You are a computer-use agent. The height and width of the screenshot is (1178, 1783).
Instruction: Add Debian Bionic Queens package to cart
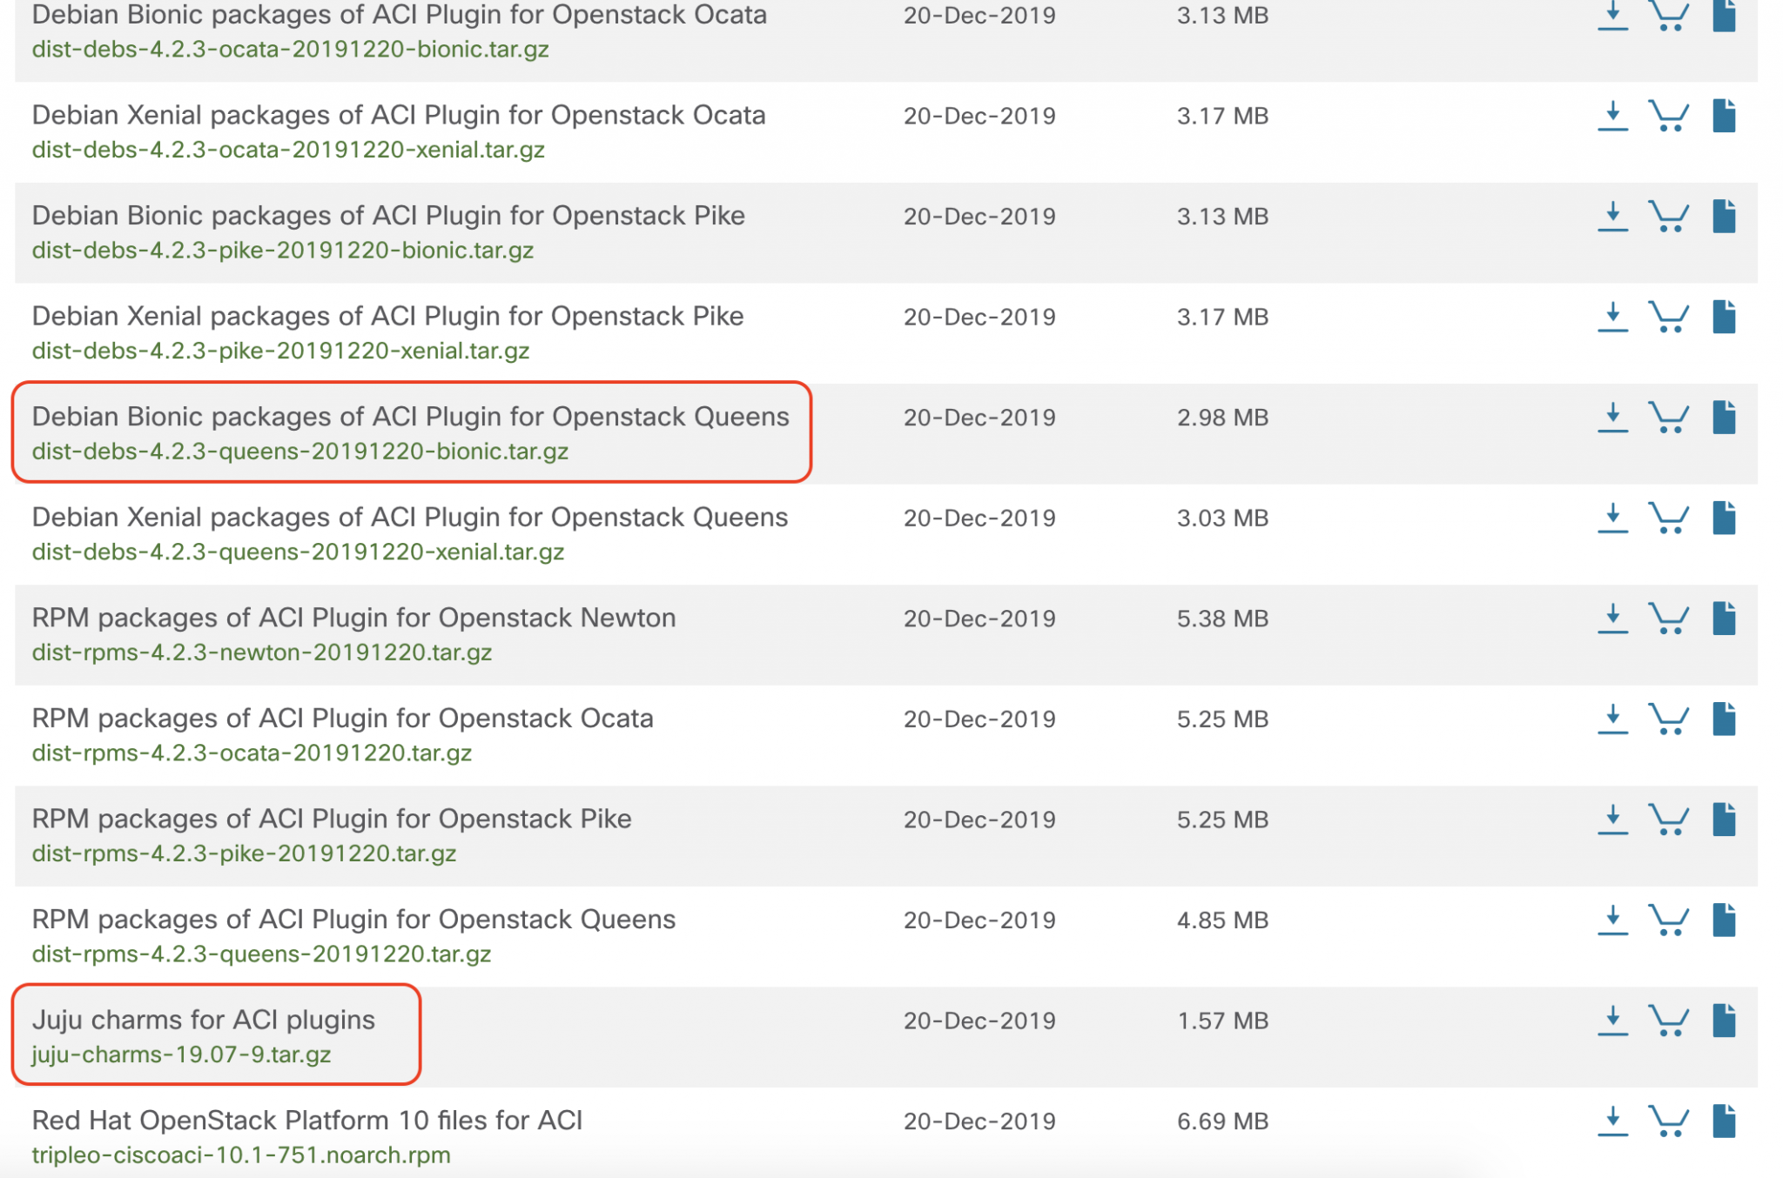(x=1669, y=418)
